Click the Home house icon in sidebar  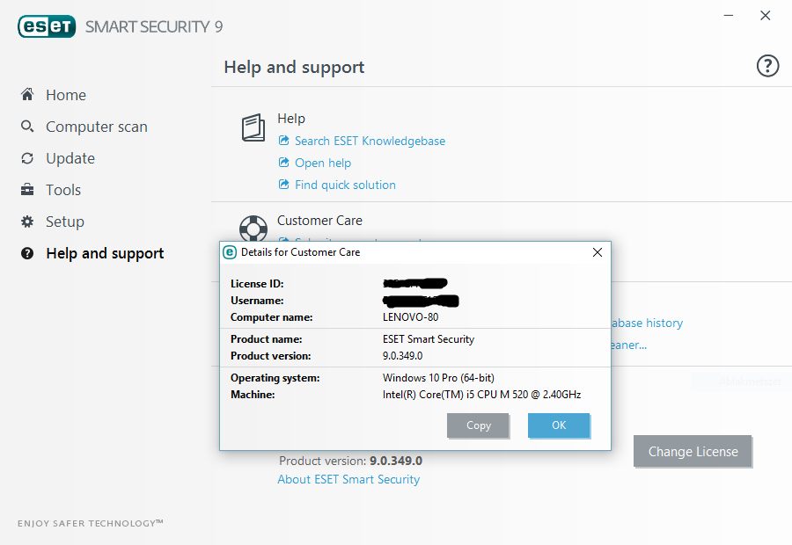pyautogui.click(x=27, y=95)
